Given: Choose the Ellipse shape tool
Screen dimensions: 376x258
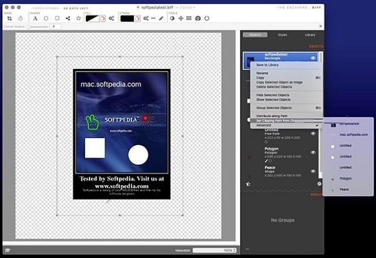Looking at the screenshot, I should coord(46,19).
